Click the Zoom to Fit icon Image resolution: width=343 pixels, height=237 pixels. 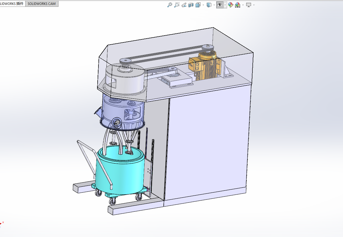point(170,5)
